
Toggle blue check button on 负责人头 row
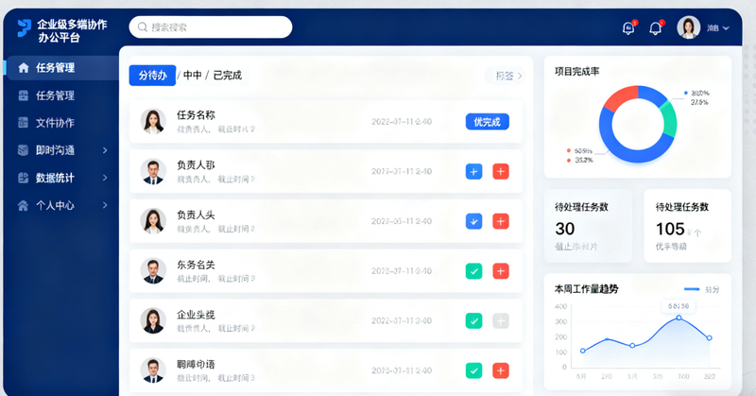(x=474, y=221)
